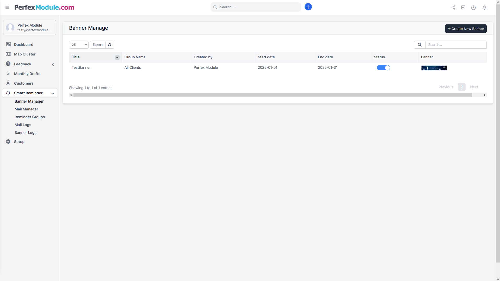
Task: Open the share icon in top bar
Action: (453, 8)
